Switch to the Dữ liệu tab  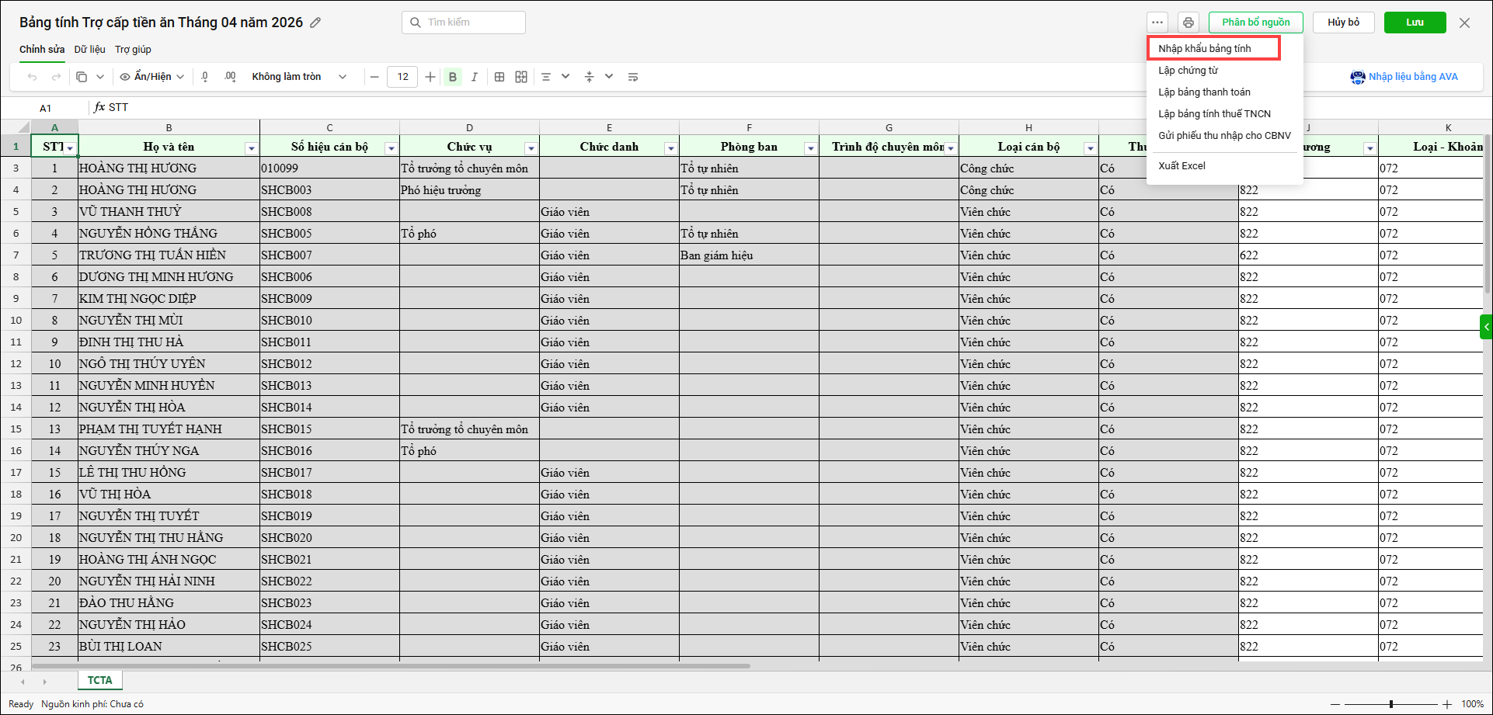coord(89,50)
